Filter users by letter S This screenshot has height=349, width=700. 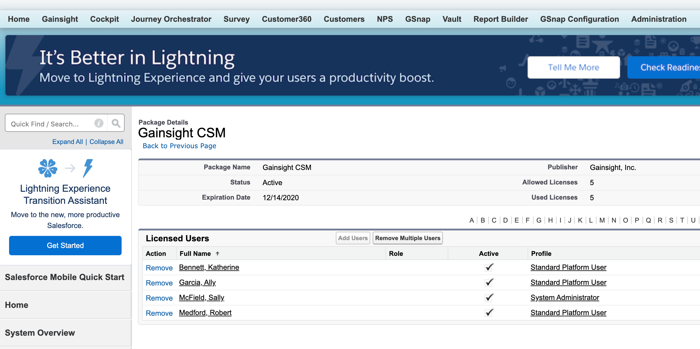point(671,220)
